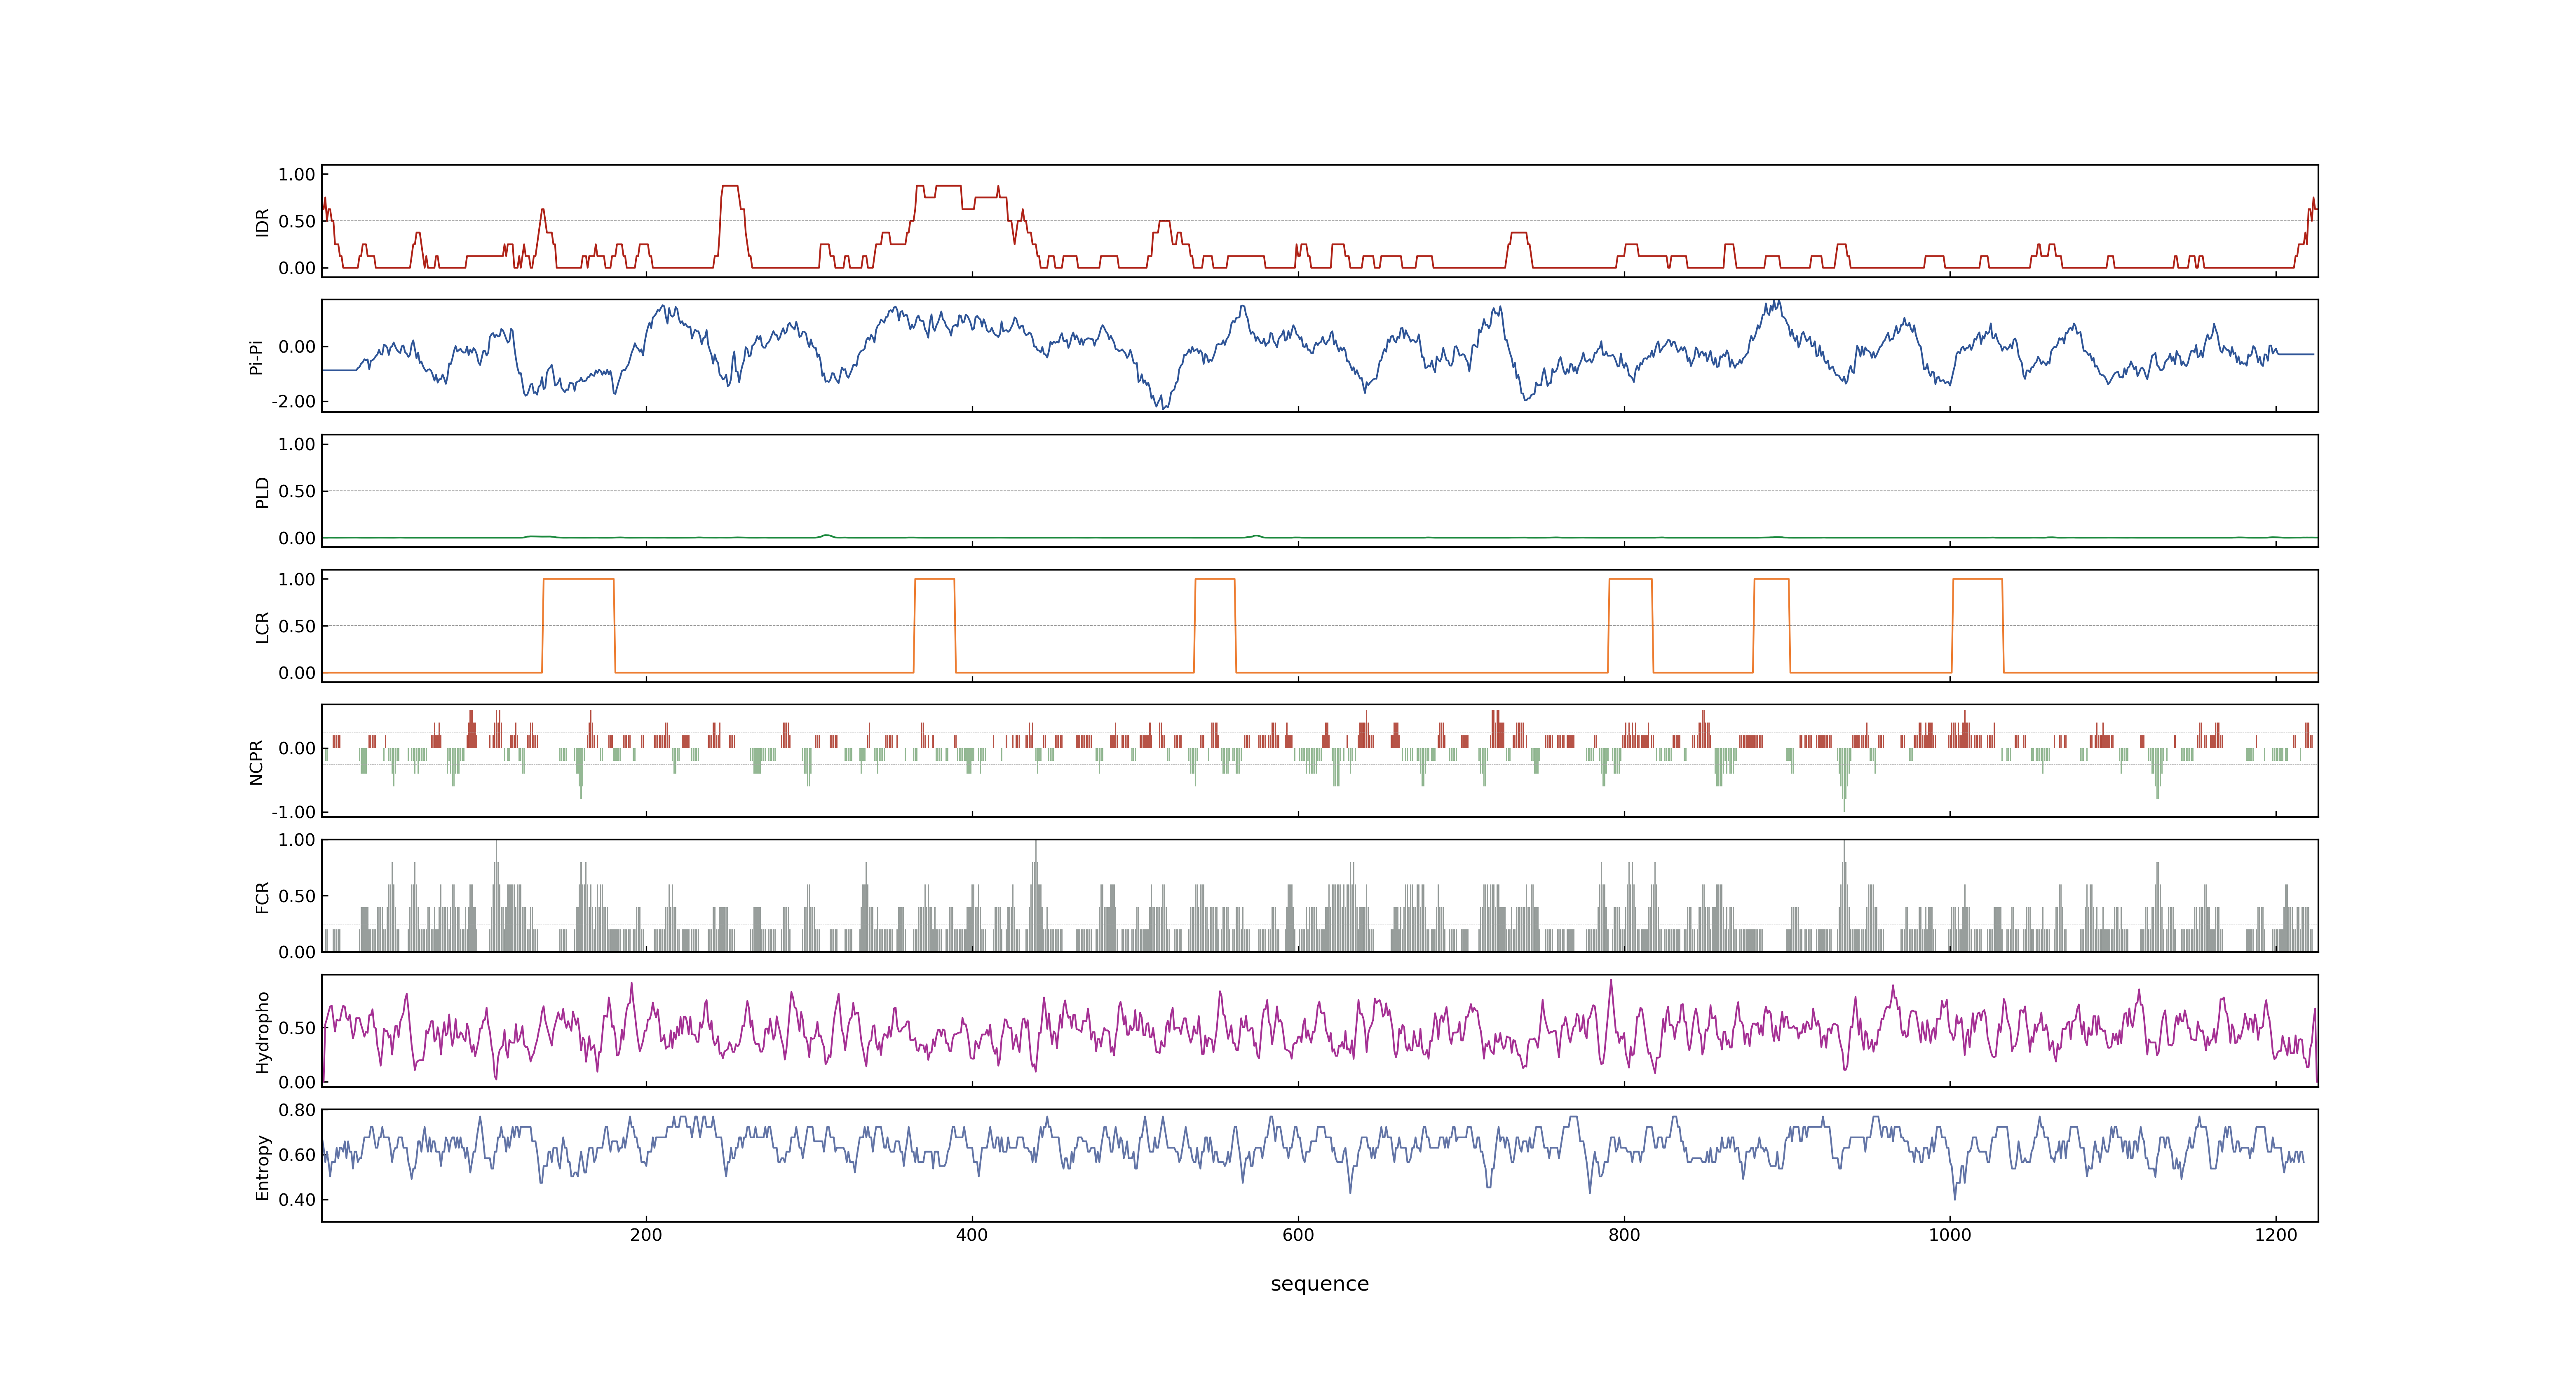The width and height of the screenshot is (2576, 1373).
Task: Click the 0.00 tick in FCR panel
Action: click(x=297, y=952)
